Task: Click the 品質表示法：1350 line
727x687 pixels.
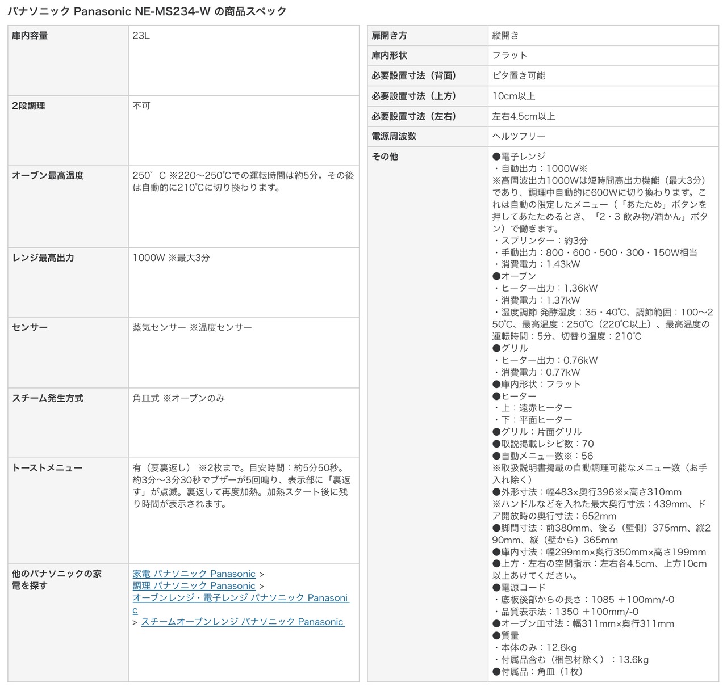Action: (565, 612)
